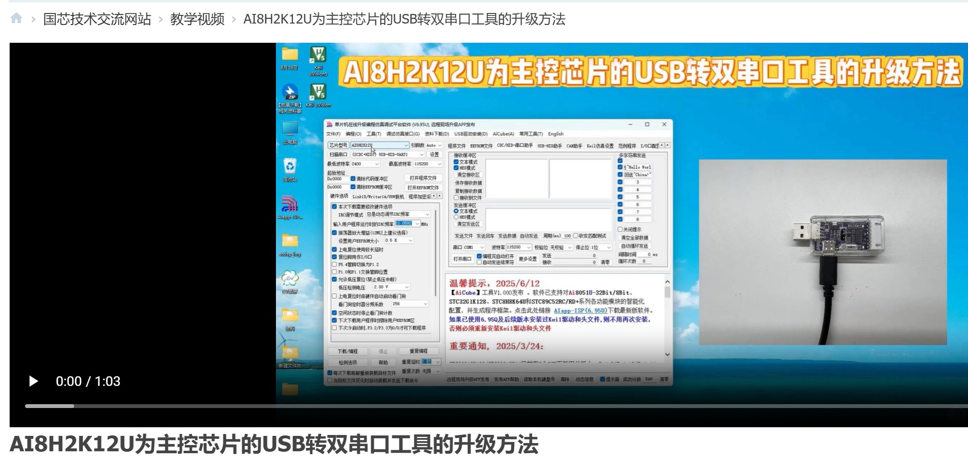Open the AIapp-ISP(6.95U) download link
This screenshot has height=458, width=968.
(x=580, y=310)
